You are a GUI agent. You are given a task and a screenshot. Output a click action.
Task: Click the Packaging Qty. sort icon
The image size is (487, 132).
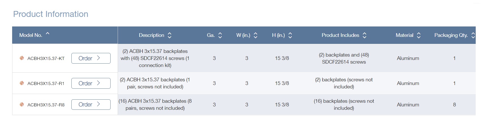pos(473,35)
